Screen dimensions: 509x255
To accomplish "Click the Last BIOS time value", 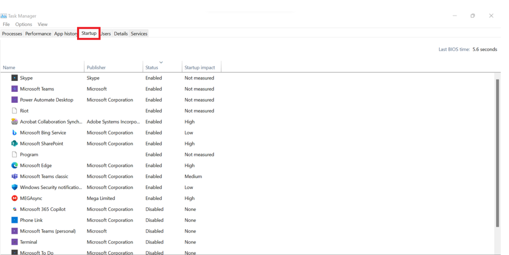I will click(x=485, y=49).
